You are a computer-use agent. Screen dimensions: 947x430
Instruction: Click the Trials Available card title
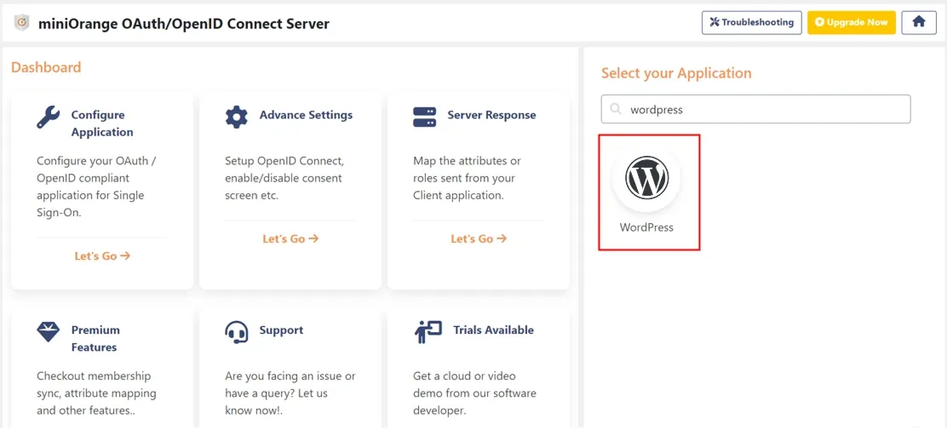click(x=493, y=330)
